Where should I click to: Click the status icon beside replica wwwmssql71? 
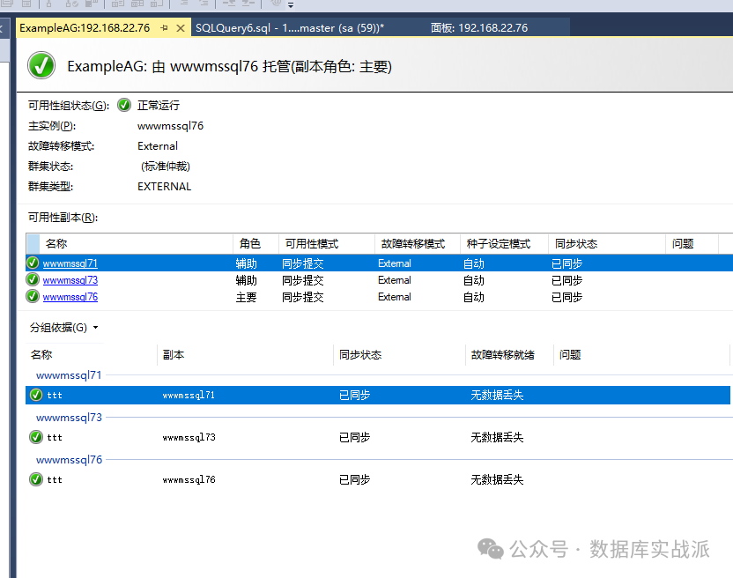coord(33,263)
